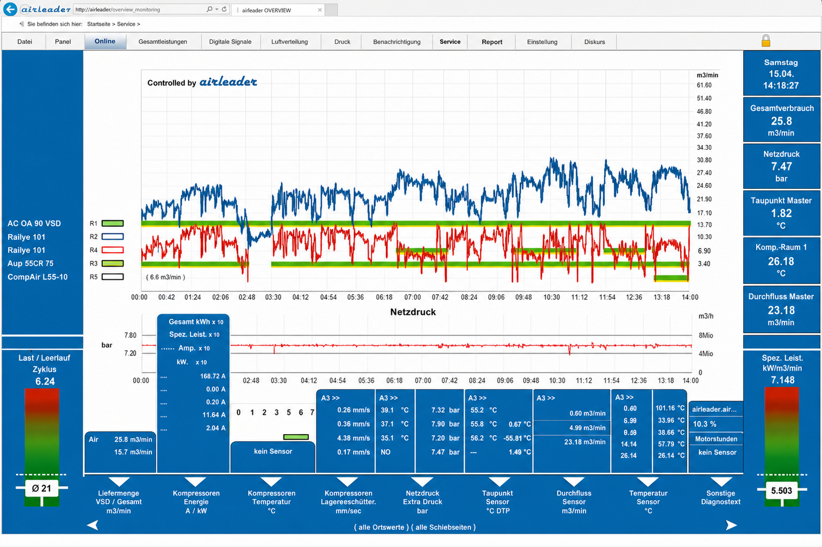Toggle the R4 red legend box
Screen dimensions: 822x547
tap(113, 250)
